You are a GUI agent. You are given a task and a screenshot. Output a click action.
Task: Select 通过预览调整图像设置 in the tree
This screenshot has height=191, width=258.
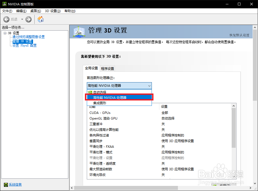(29, 37)
